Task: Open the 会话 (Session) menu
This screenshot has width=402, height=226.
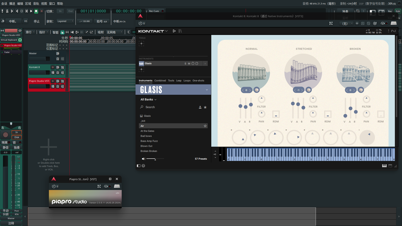Action: (4, 4)
